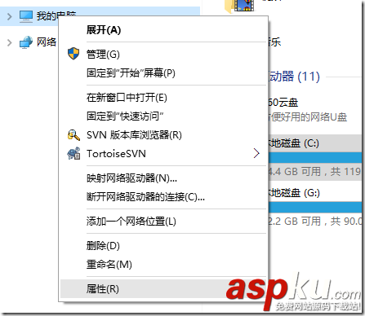Screen dimensions: 365x316
Task: Open 属性(R) at the menu bottom
Action: (162, 289)
